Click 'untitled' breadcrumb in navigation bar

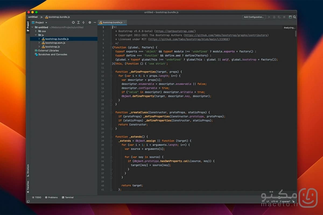(33, 17)
